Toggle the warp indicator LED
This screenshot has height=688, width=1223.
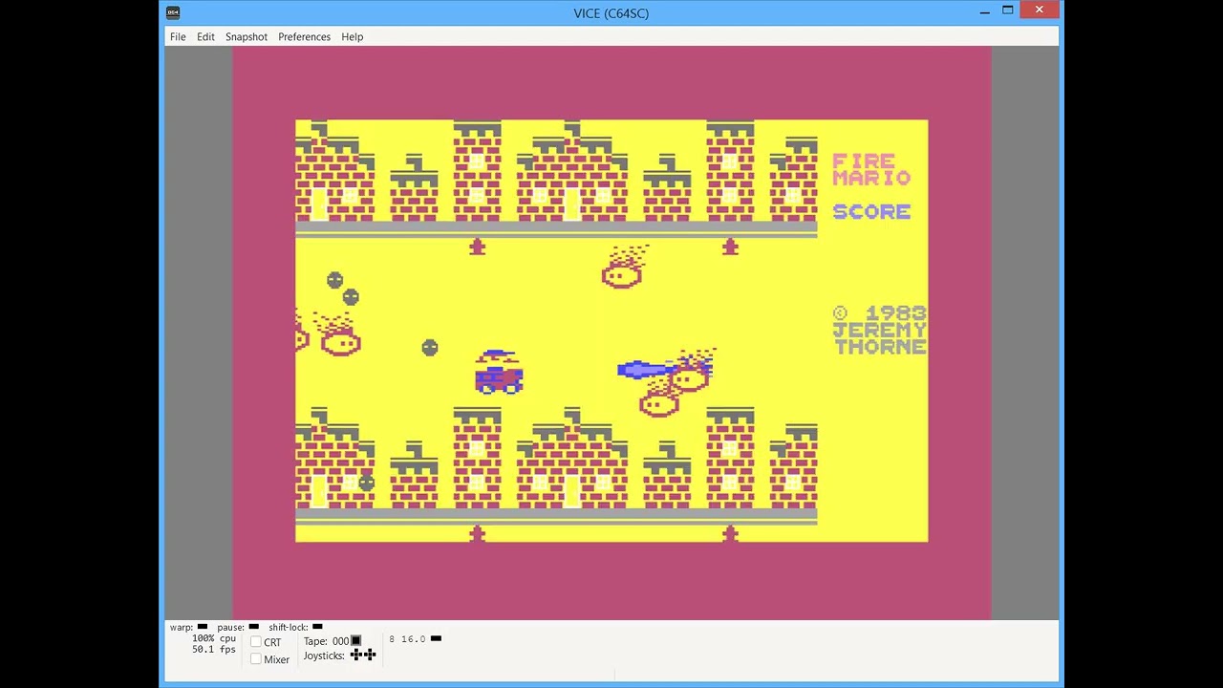(x=203, y=627)
